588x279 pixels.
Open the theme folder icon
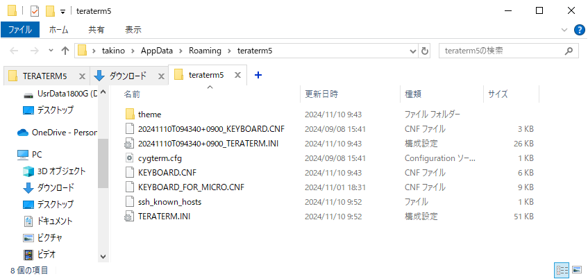(130, 114)
